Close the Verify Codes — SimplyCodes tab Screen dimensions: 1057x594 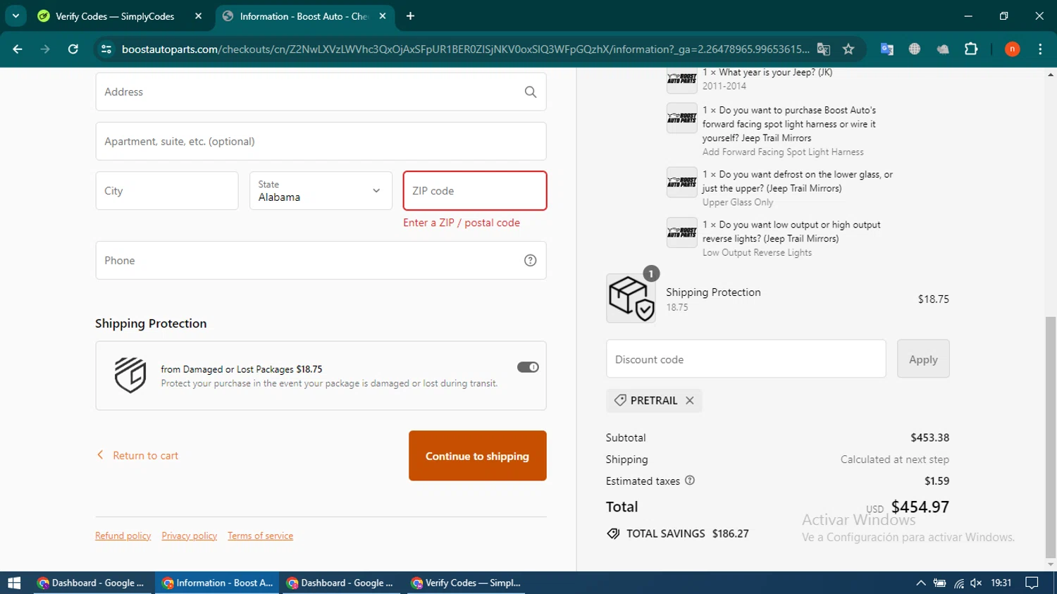[199, 16]
